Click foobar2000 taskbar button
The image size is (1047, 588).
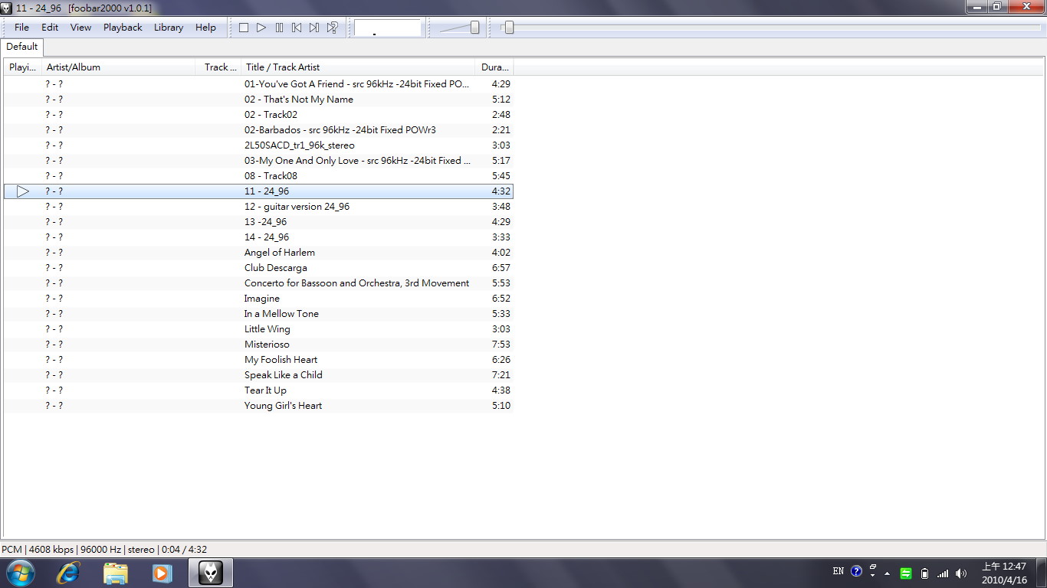pyautogui.click(x=211, y=573)
